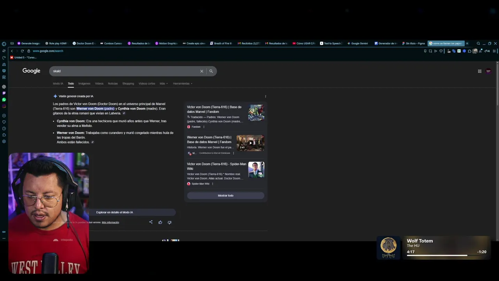Switch to the Doctor Doom tab

pos(83,43)
